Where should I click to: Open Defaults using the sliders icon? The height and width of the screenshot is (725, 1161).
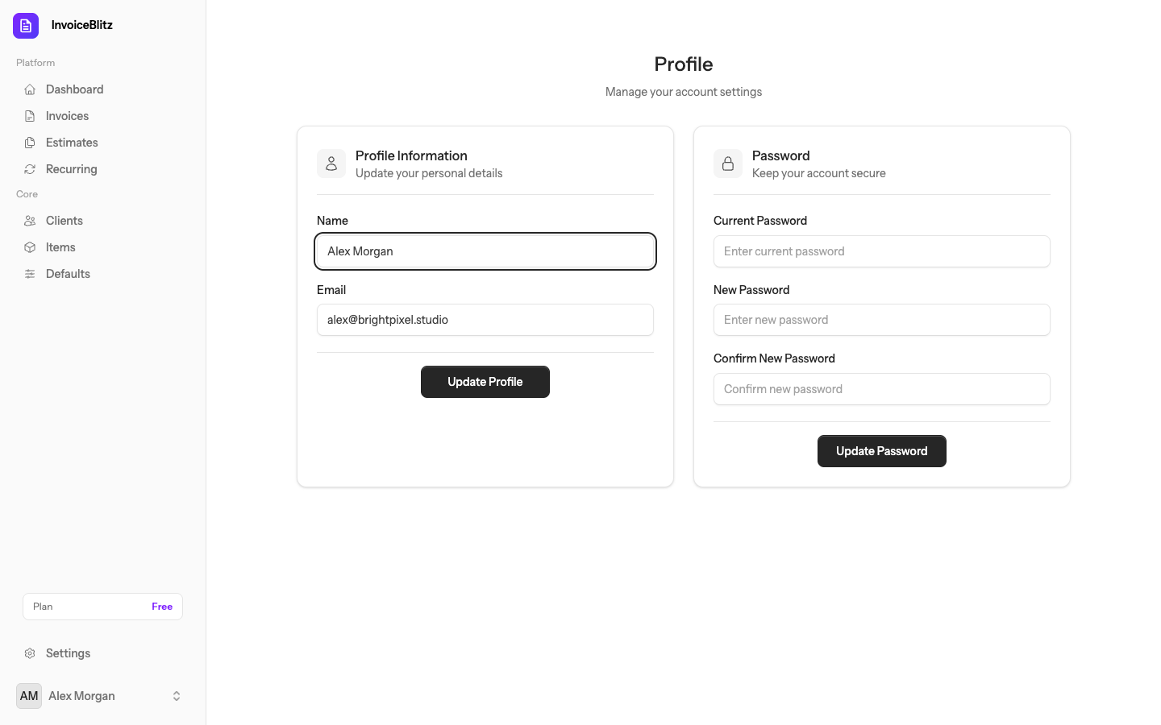30,273
